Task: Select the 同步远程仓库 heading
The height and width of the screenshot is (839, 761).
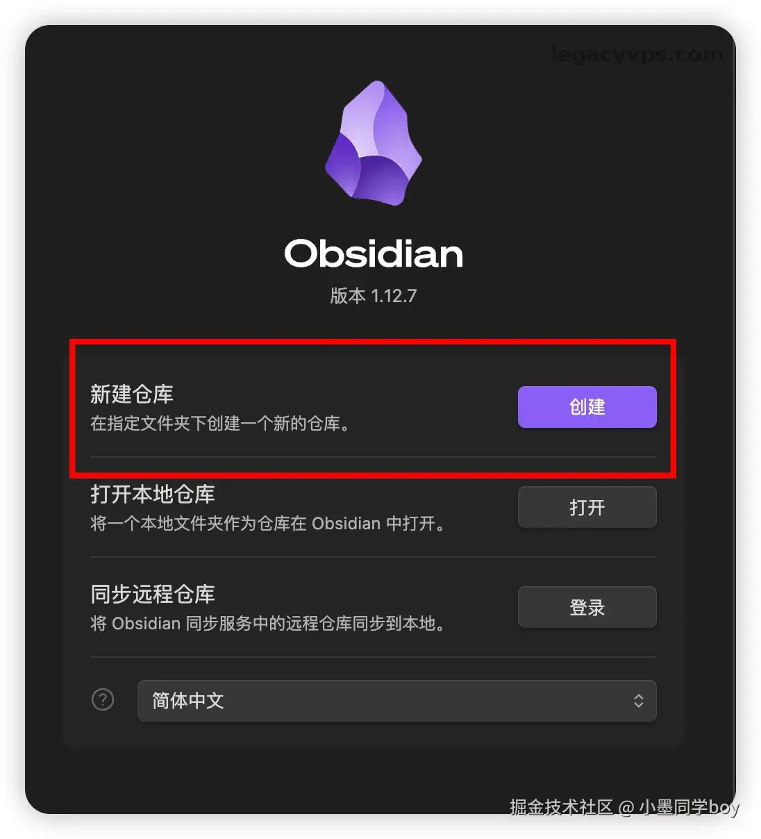Action: click(153, 594)
